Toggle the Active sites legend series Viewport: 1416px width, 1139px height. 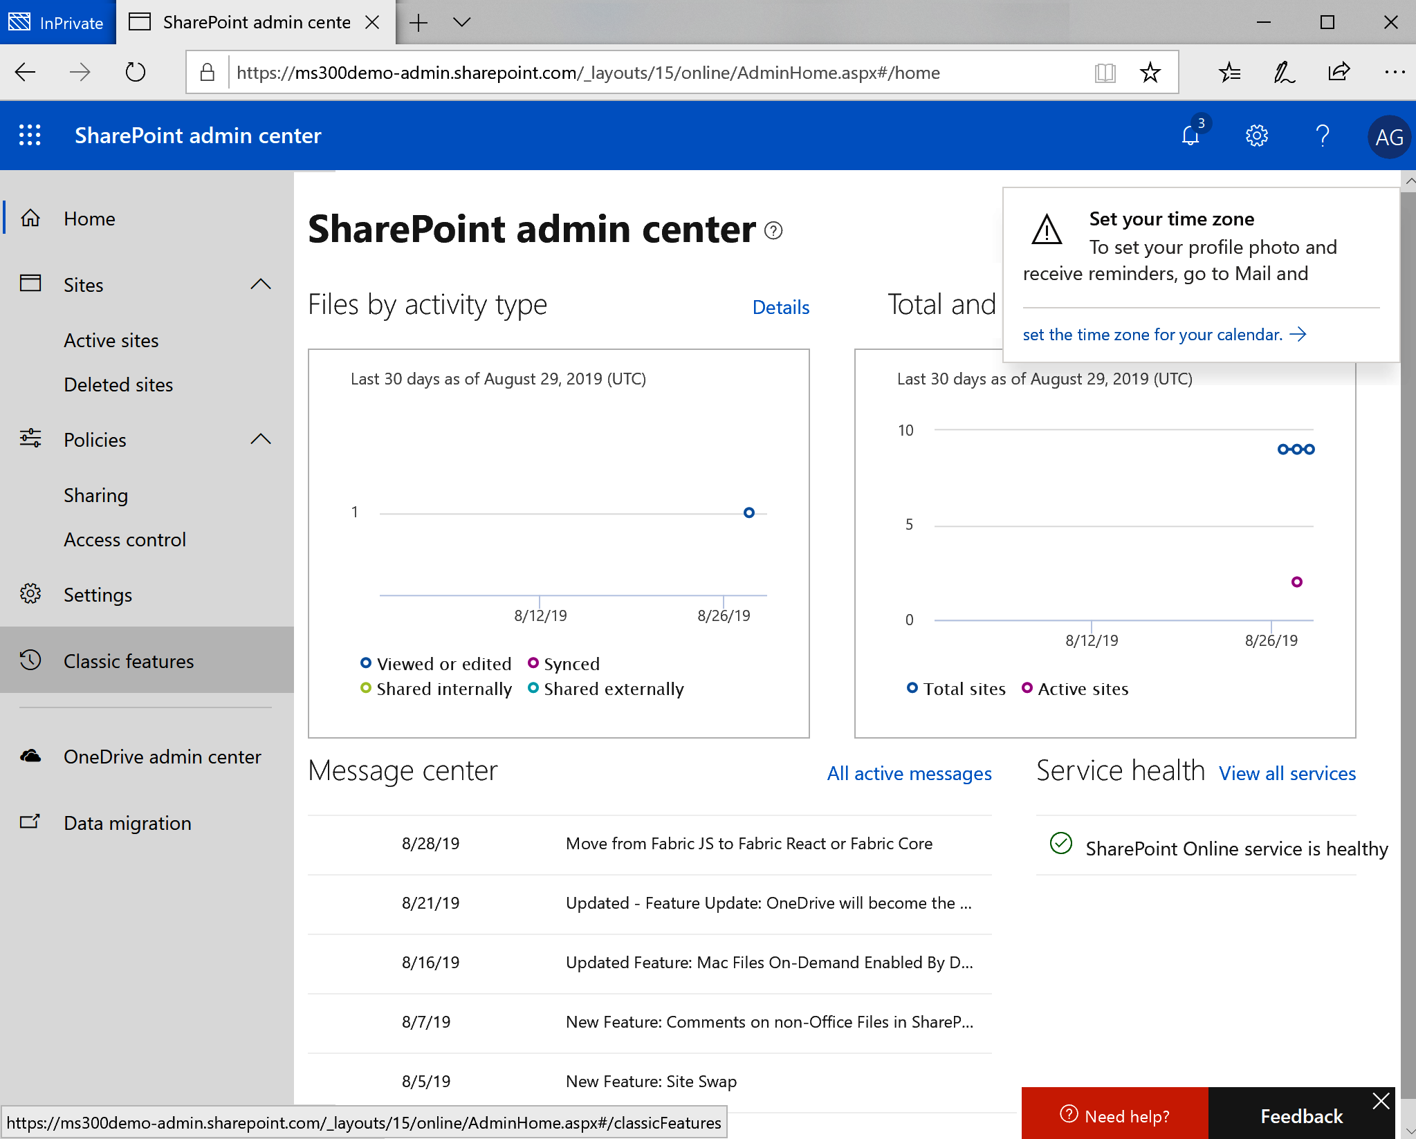1075,689
